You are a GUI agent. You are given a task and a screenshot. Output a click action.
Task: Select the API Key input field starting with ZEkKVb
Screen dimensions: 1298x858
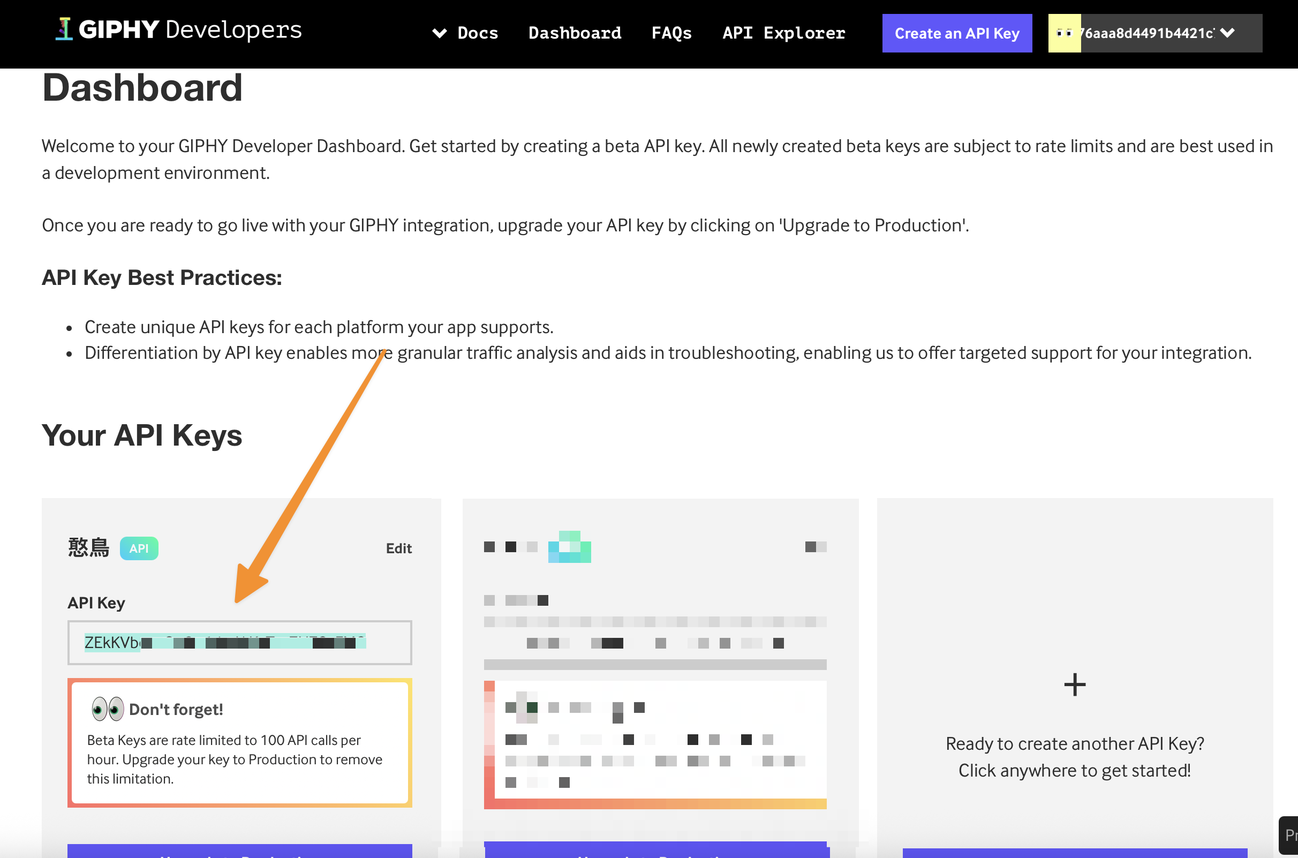pyautogui.click(x=239, y=642)
